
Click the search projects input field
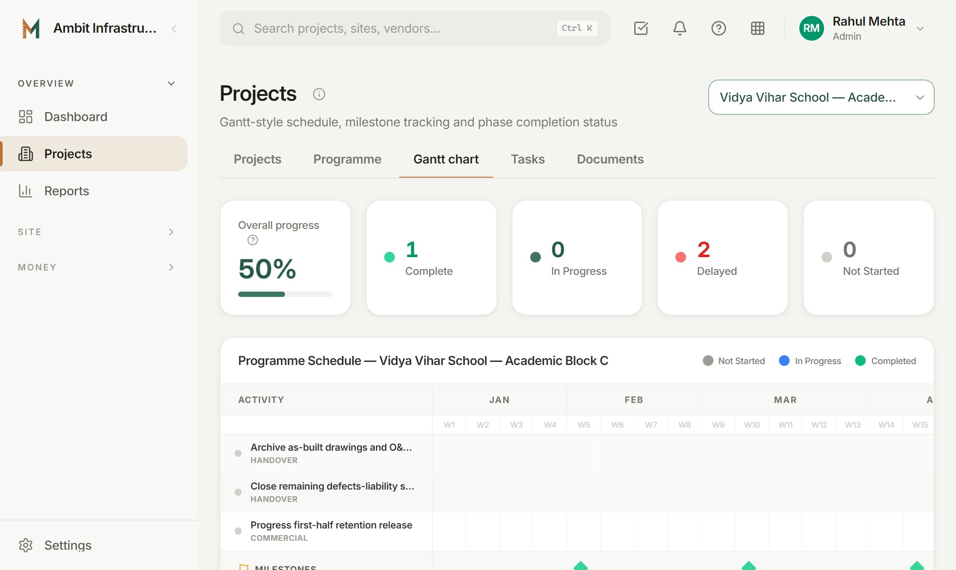tap(415, 28)
